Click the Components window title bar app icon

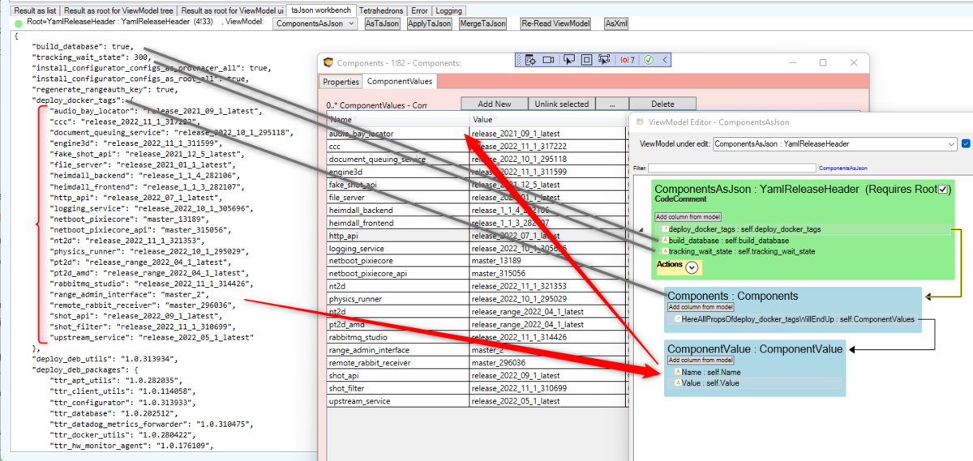point(328,62)
